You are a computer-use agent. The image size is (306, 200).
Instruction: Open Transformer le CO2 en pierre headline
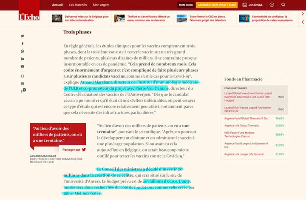[x=208, y=19]
